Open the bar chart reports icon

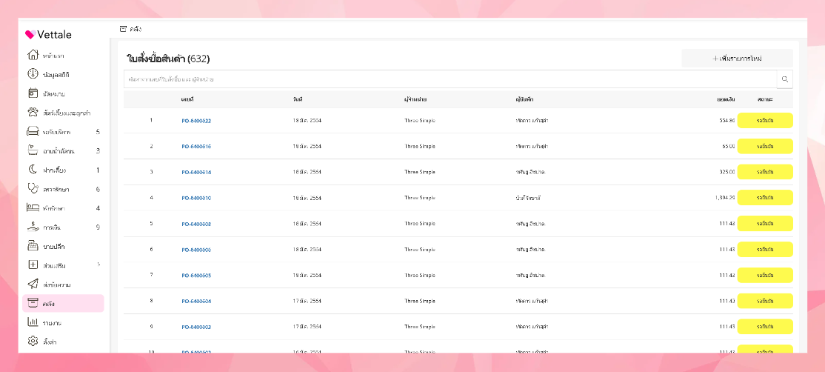coord(33,322)
